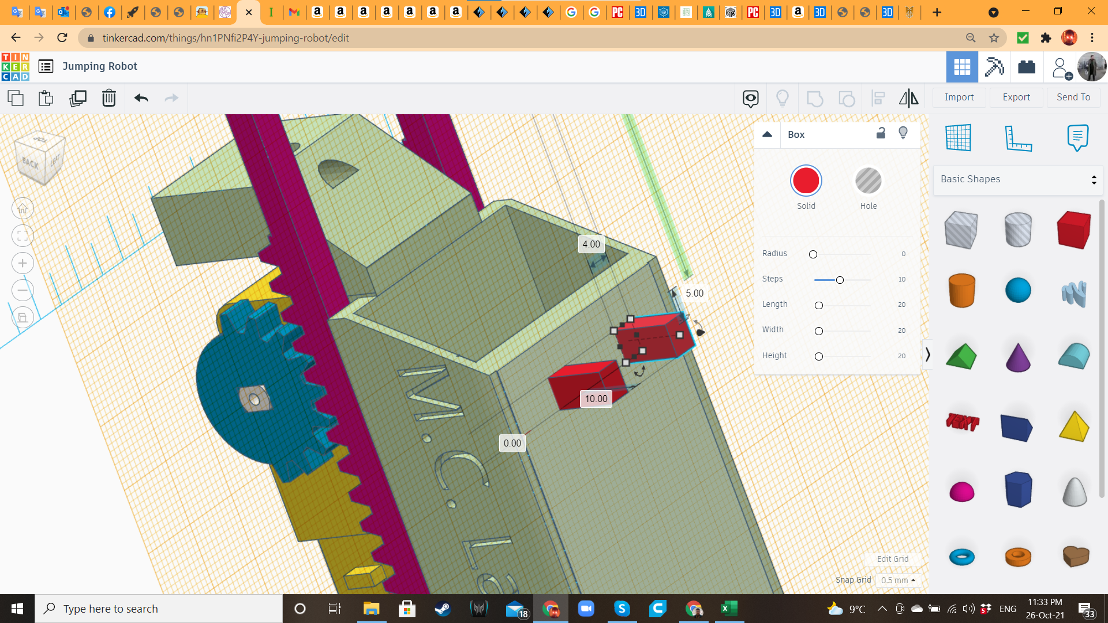Click the Home view icon
Image resolution: width=1108 pixels, height=623 pixels.
pyautogui.click(x=23, y=208)
